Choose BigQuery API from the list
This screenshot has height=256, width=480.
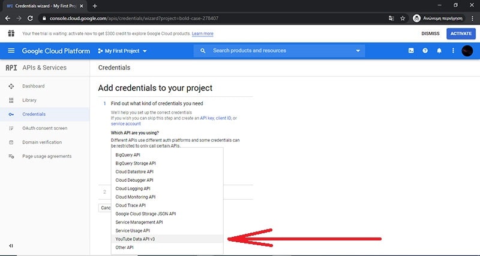click(x=127, y=155)
